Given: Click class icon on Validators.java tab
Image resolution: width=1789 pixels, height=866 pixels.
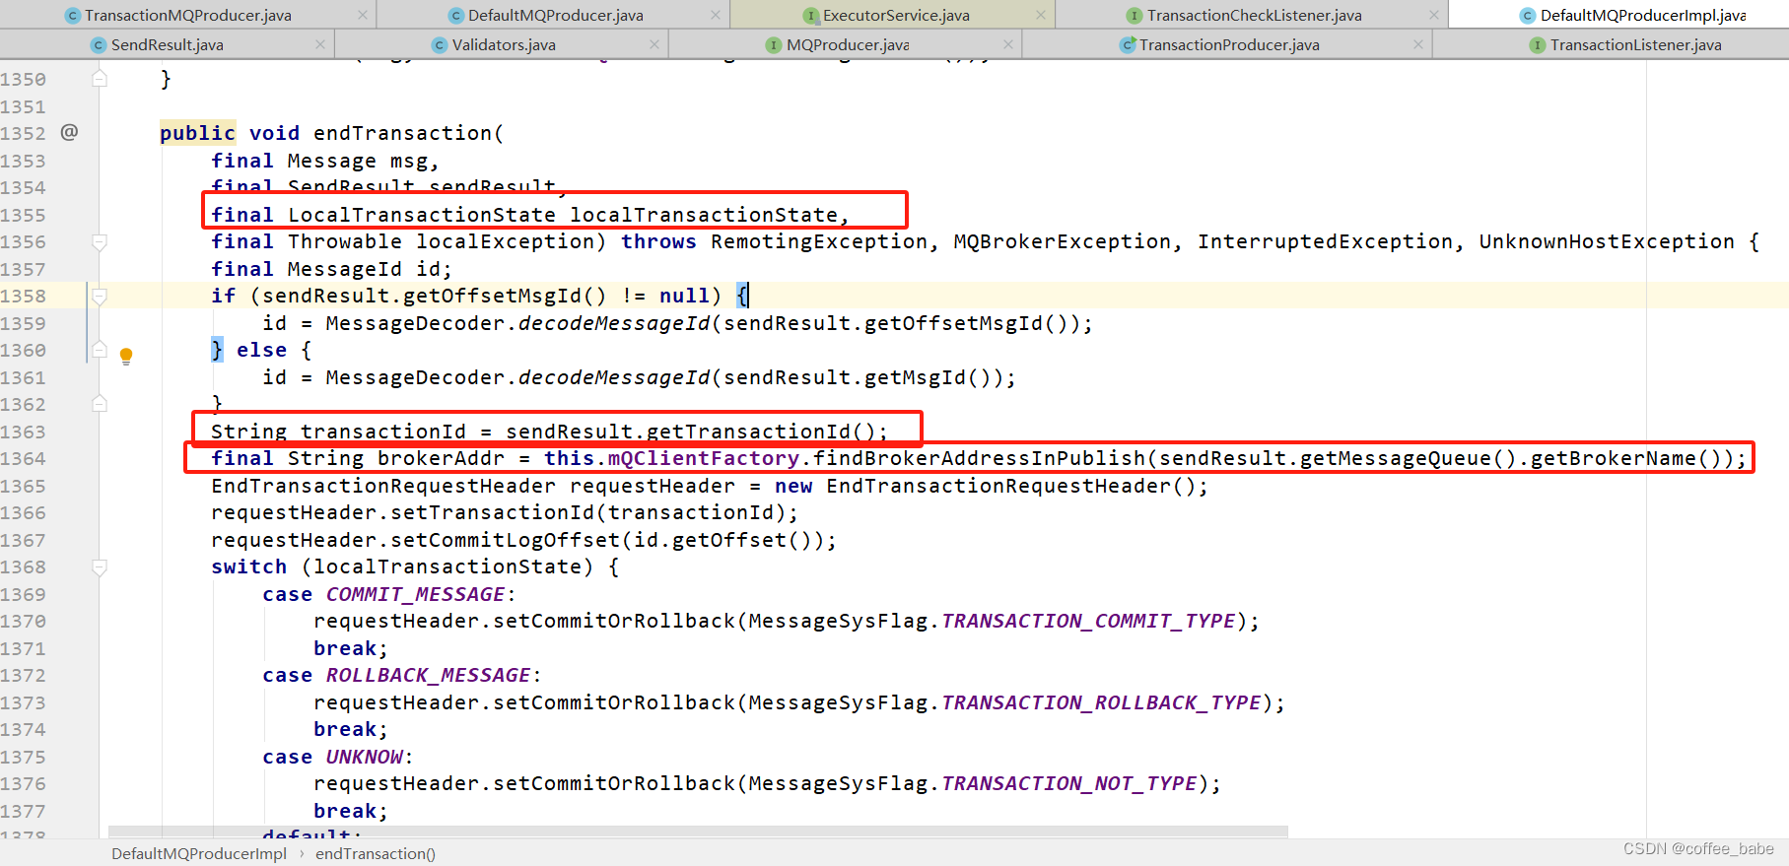Looking at the screenshot, I should coord(440,45).
